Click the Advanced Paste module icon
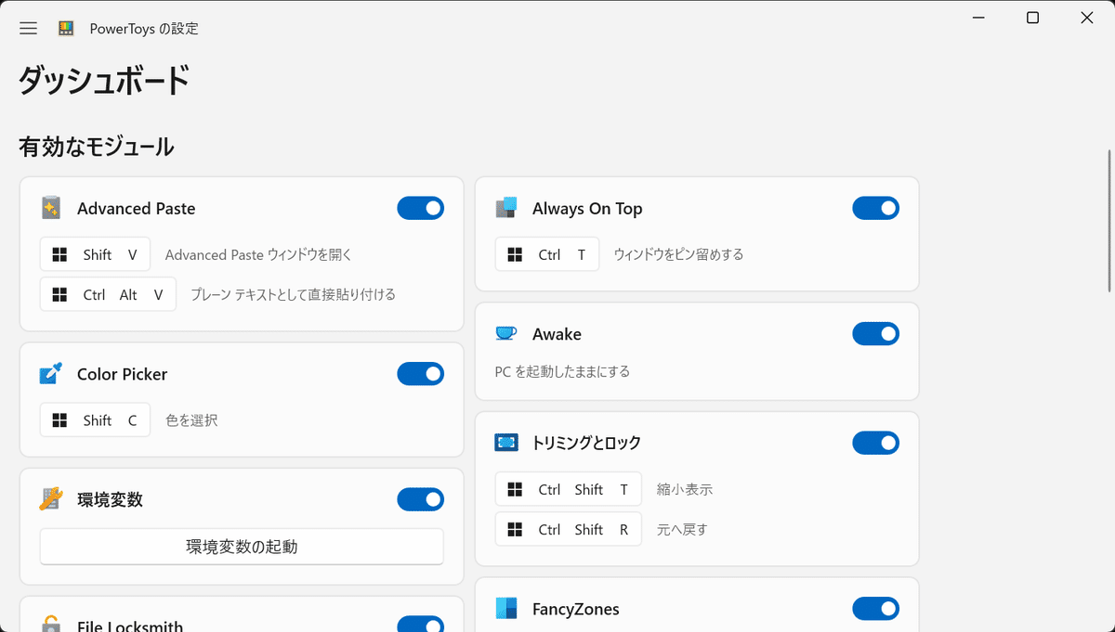Viewport: 1115px width, 632px height. (x=51, y=208)
